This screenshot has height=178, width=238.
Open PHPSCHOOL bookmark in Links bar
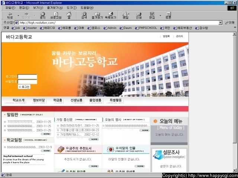coord(146,28)
